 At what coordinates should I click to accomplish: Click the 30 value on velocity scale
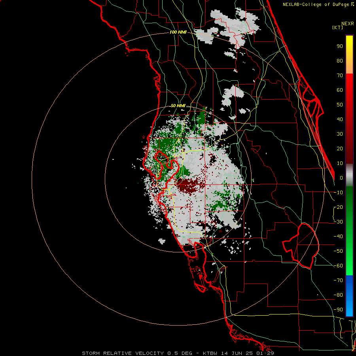coord(340,134)
